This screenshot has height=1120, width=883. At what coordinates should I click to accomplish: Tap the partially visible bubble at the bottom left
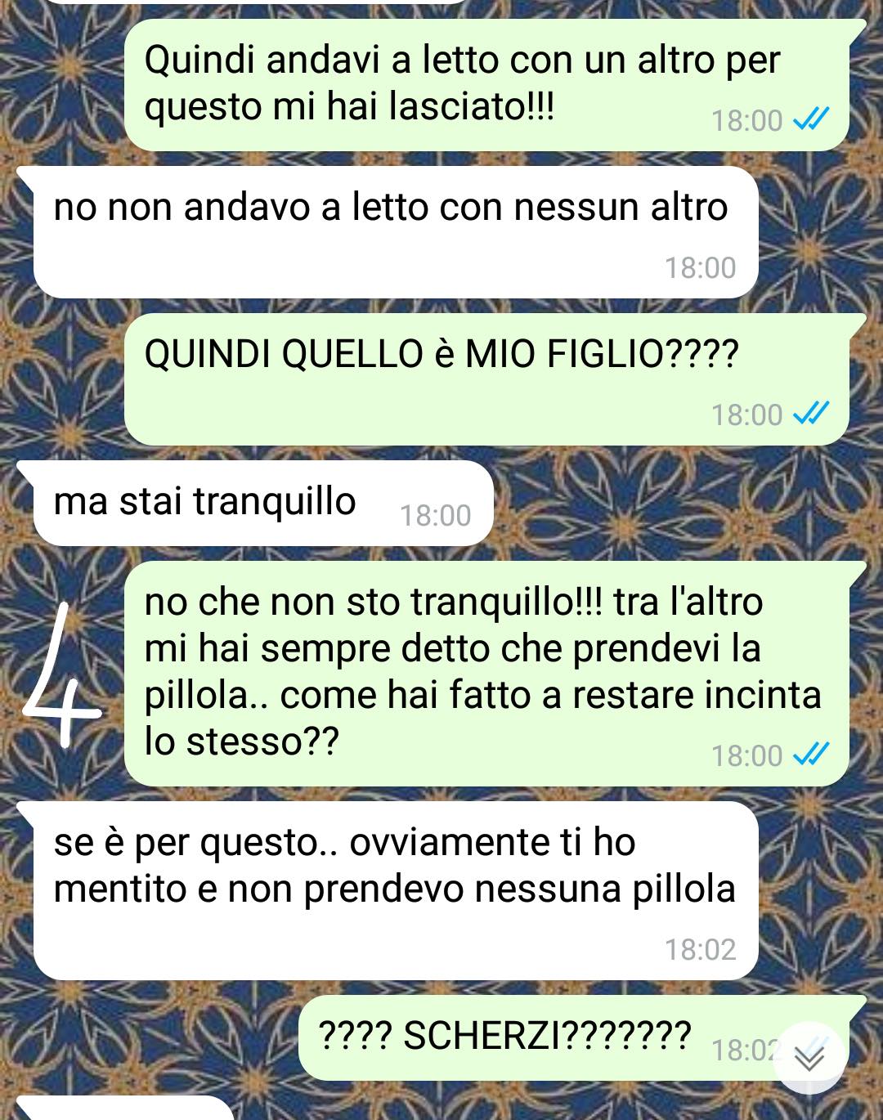123,1109
